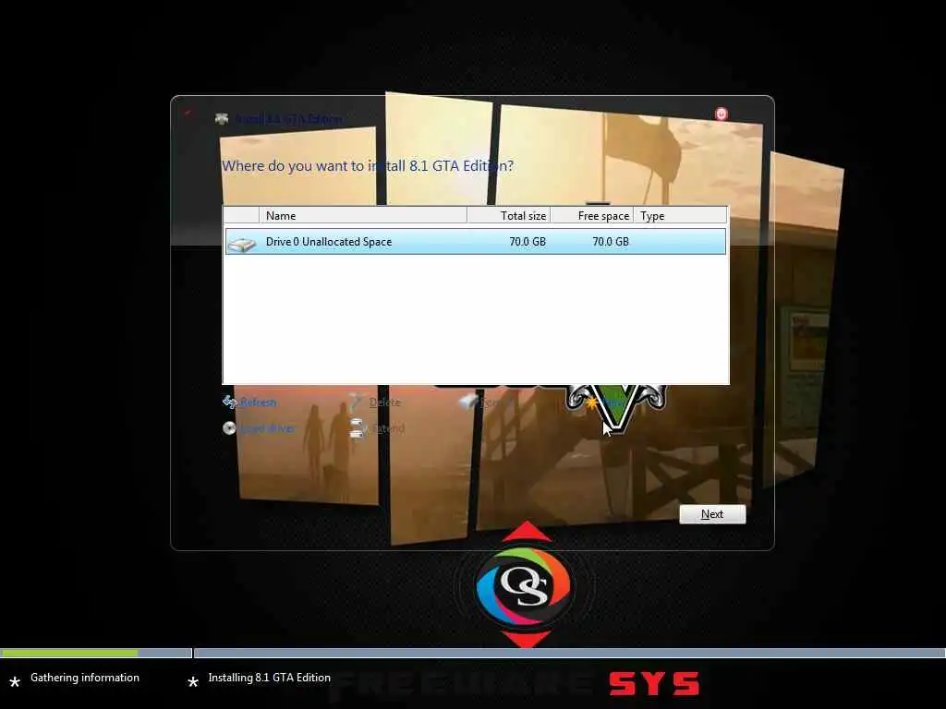Click the Delete link
946x709 pixels.
(x=385, y=403)
